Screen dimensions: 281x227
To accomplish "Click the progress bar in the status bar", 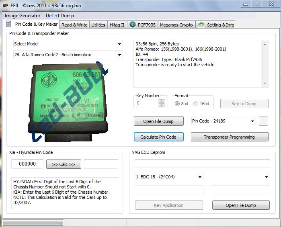I will point(33,223).
